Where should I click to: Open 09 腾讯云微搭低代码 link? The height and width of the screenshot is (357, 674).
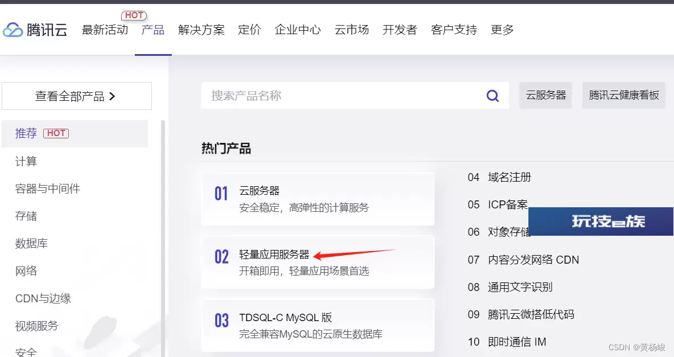pyautogui.click(x=521, y=314)
